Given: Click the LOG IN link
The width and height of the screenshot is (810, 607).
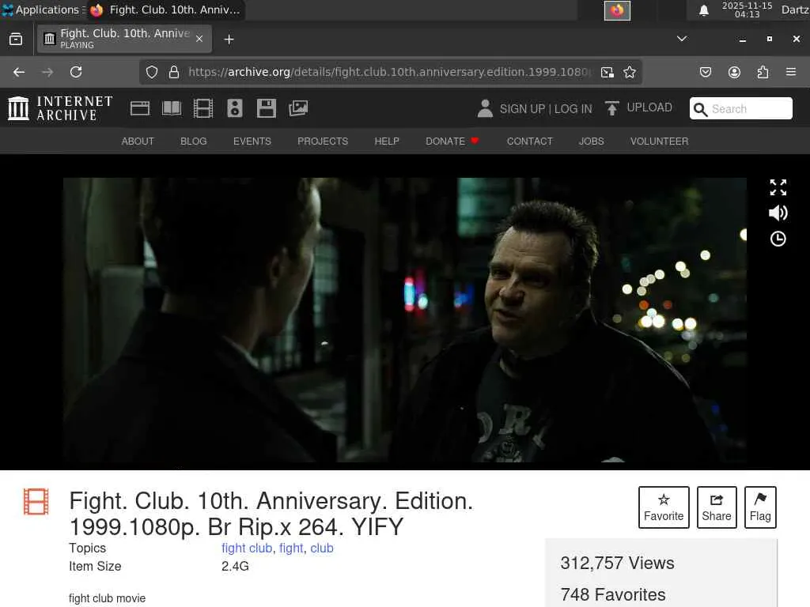Looking at the screenshot, I should [573, 109].
